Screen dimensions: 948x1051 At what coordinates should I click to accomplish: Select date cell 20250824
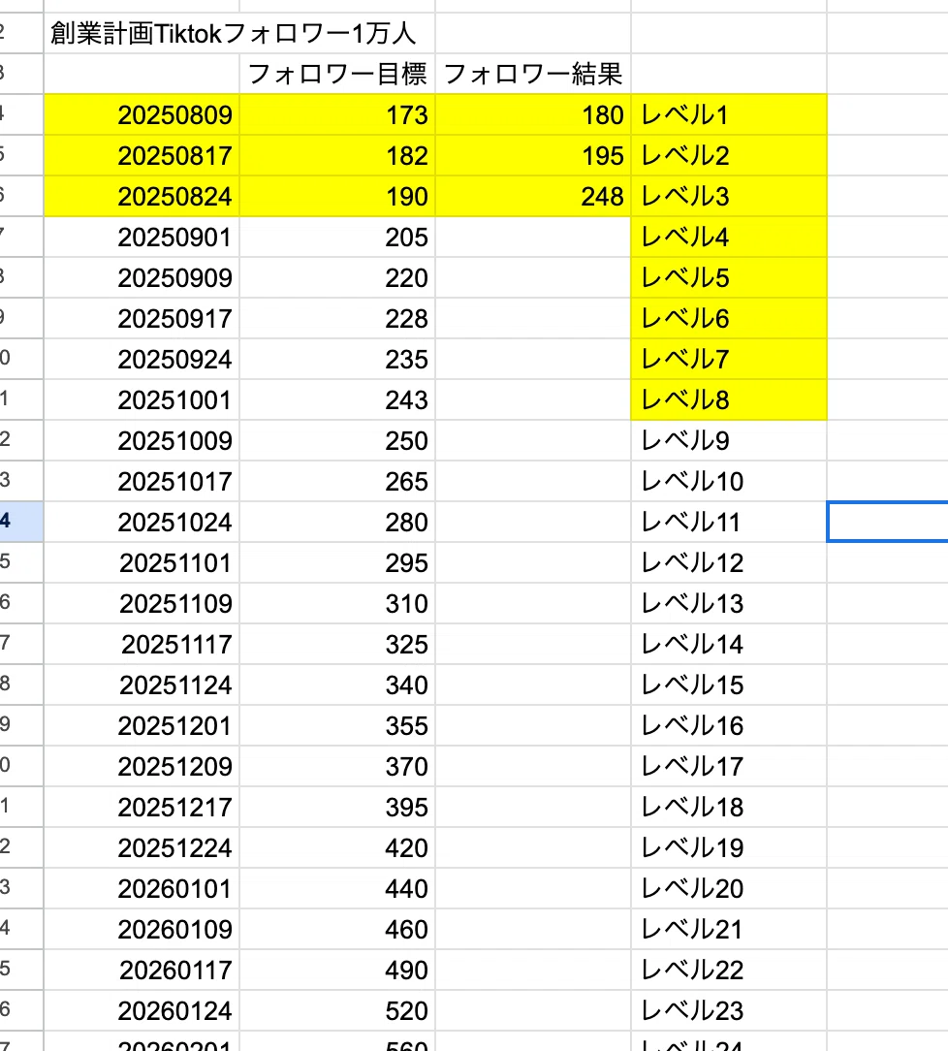coord(142,197)
